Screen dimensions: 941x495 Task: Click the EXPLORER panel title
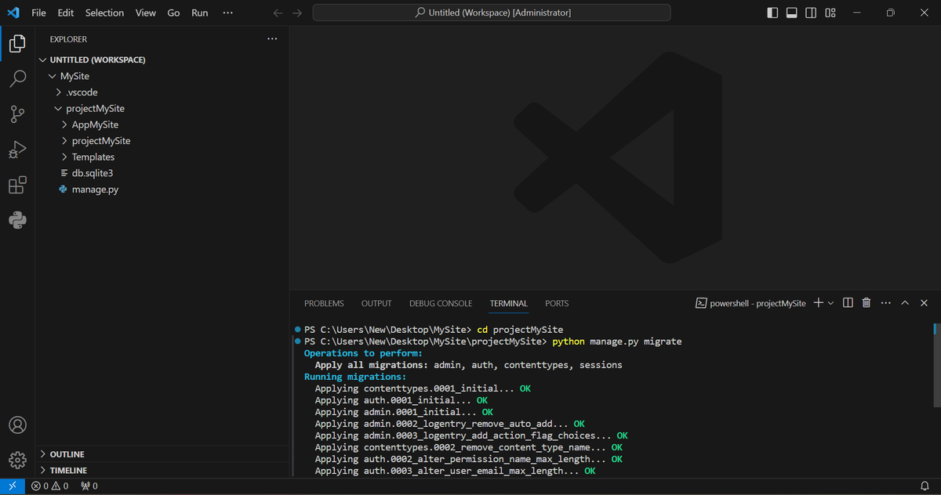[68, 38]
